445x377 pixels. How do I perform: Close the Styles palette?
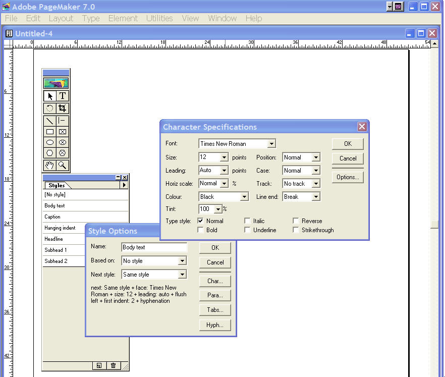pos(125,178)
